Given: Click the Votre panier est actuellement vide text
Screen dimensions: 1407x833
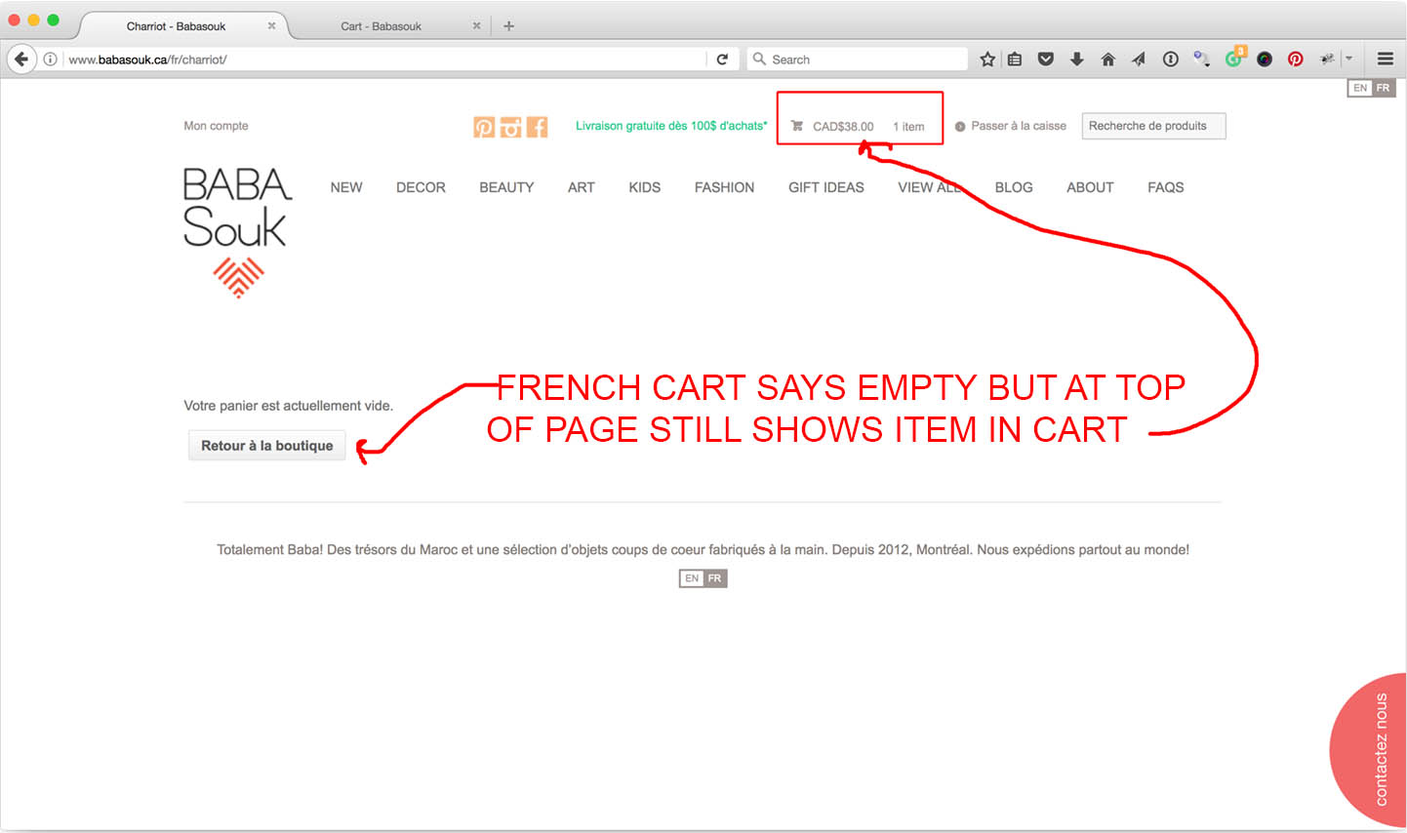Looking at the screenshot, I should click(x=289, y=406).
